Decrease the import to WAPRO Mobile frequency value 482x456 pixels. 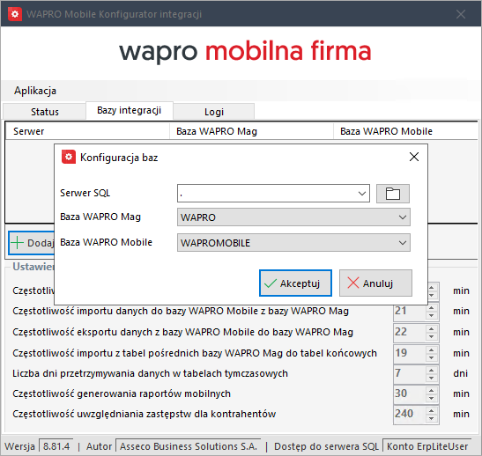click(x=432, y=315)
